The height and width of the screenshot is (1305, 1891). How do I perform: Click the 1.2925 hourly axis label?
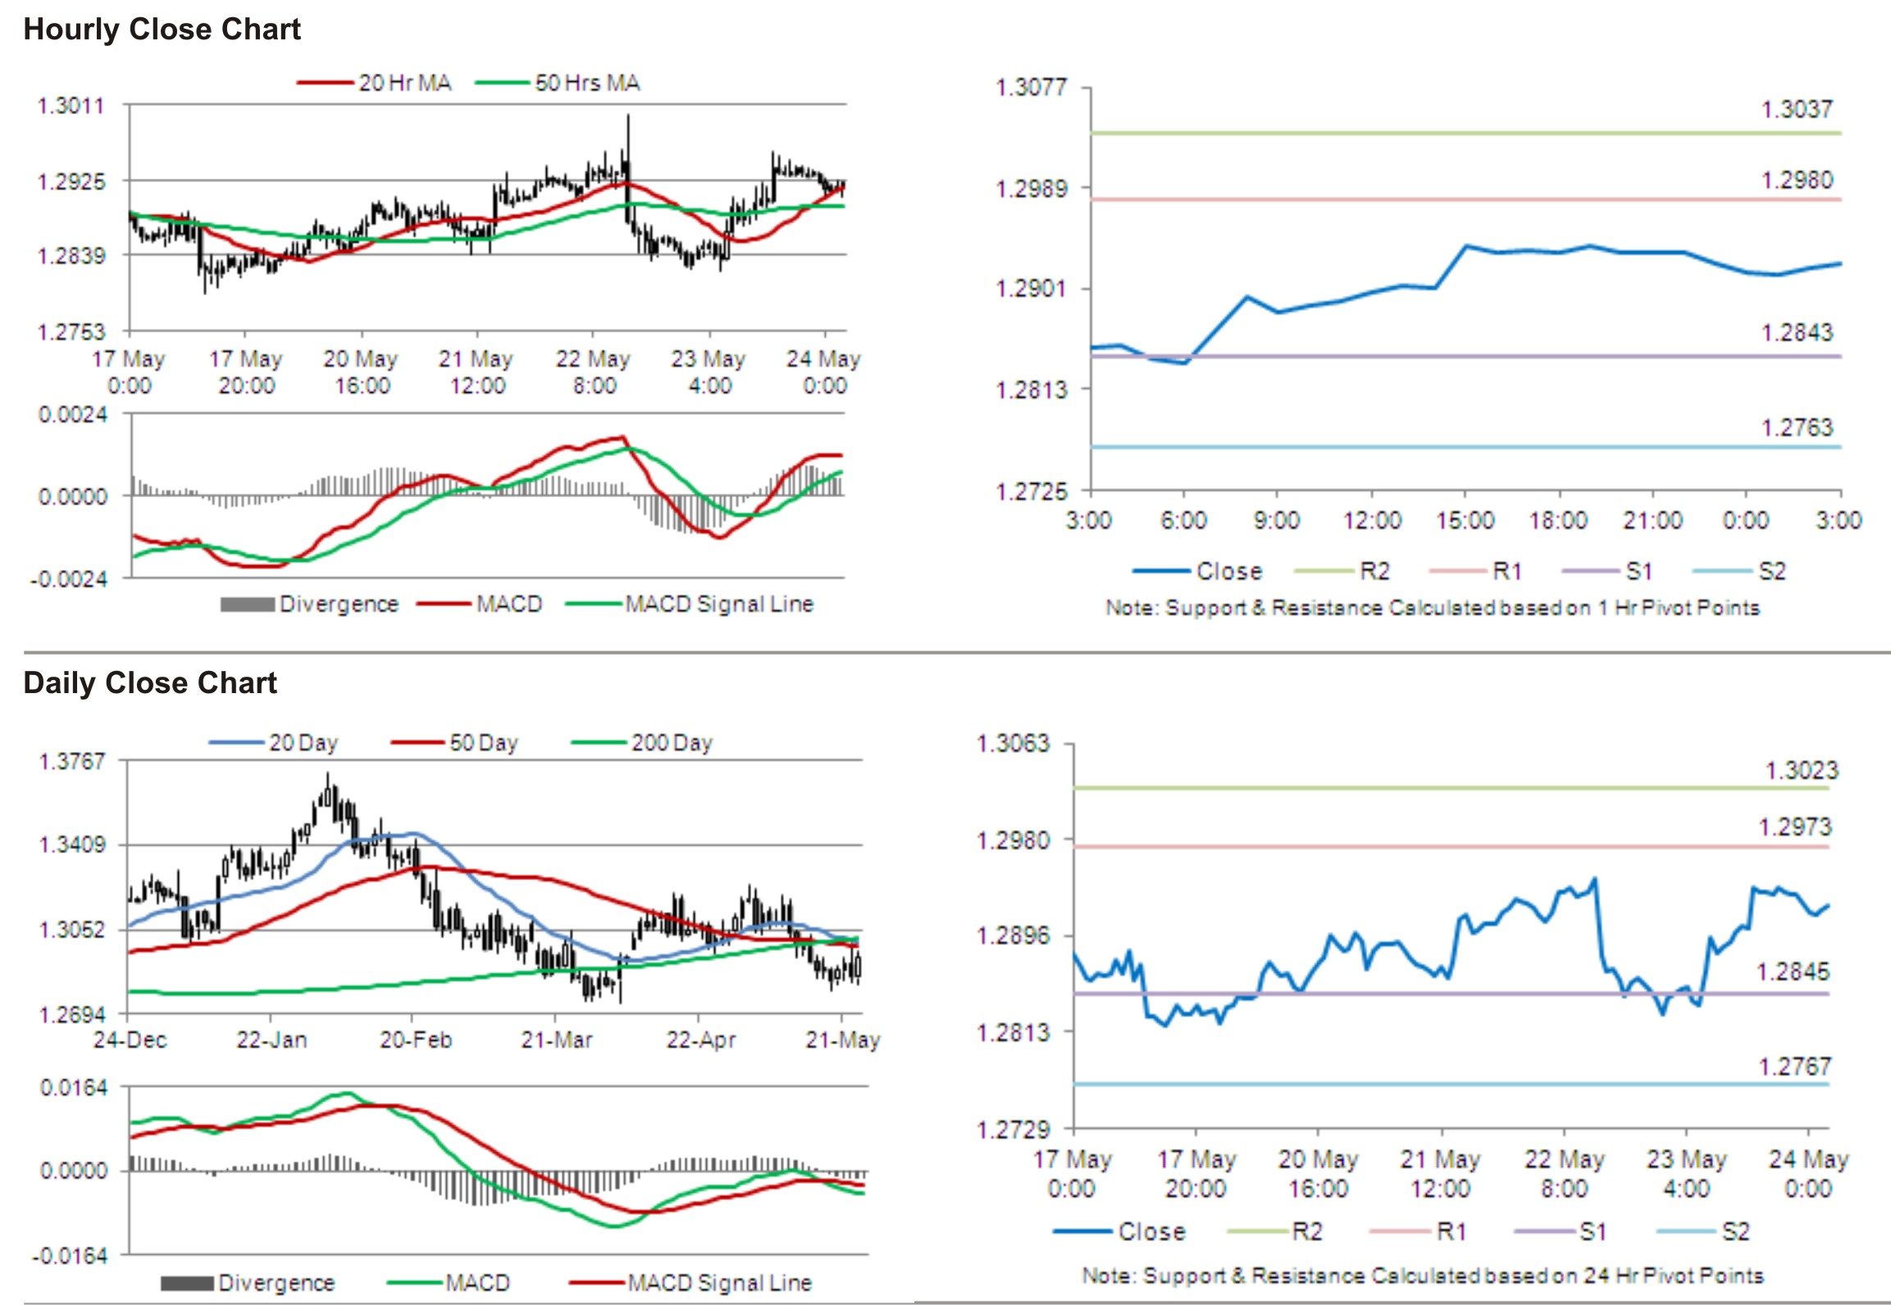coord(71,181)
